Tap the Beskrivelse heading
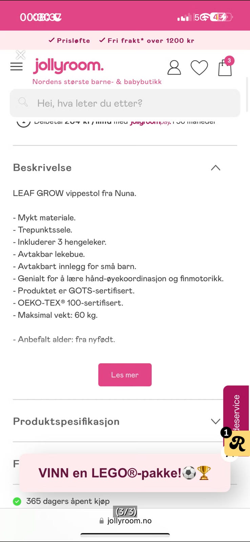The width and height of the screenshot is (250, 542). (x=42, y=168)
